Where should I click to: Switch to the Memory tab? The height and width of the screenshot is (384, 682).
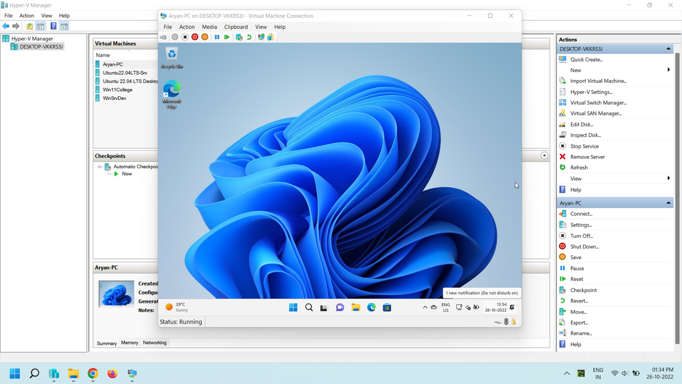pyautogui.click(x=130, y=342)
